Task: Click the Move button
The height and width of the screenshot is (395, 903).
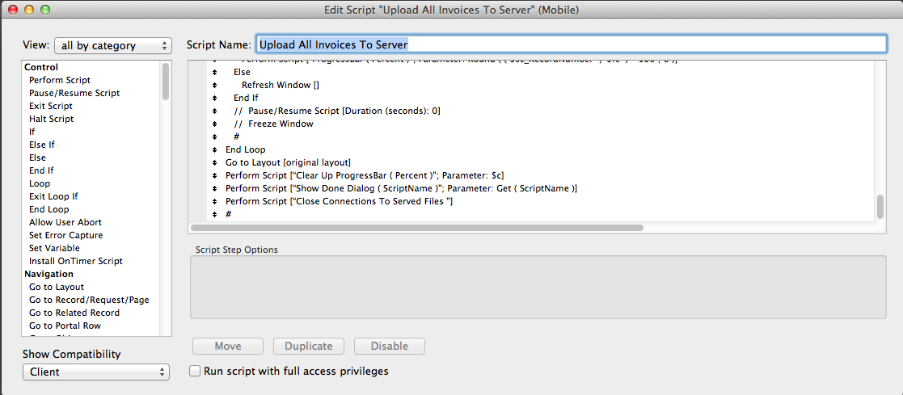Action: 228,347
